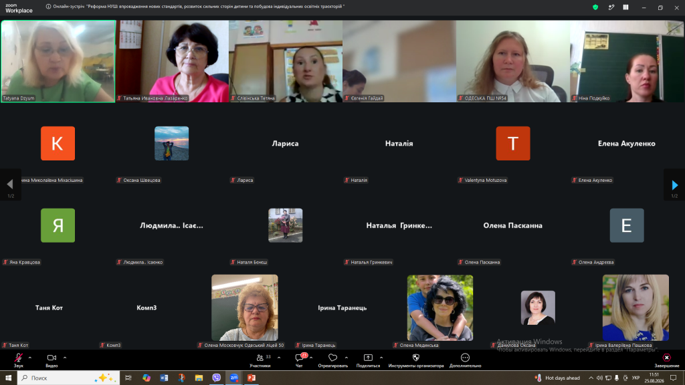Open Windows notification center icon
Viewport: 685px width, 385px height.
pos(673,378)
